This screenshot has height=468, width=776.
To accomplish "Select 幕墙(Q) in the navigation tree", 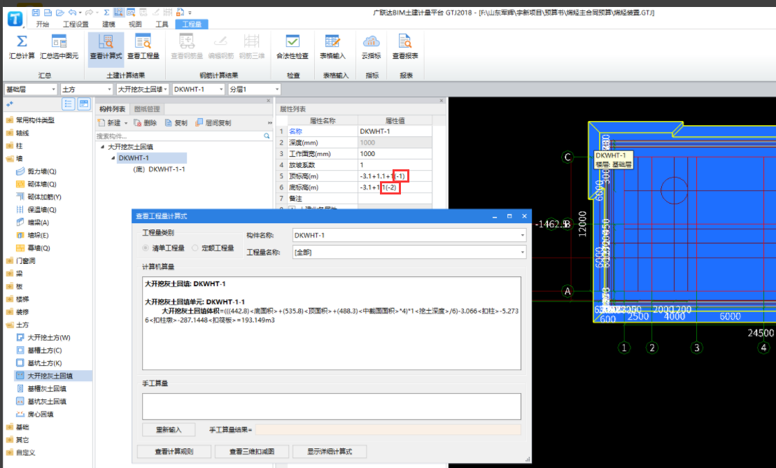I will pos(38,248).
